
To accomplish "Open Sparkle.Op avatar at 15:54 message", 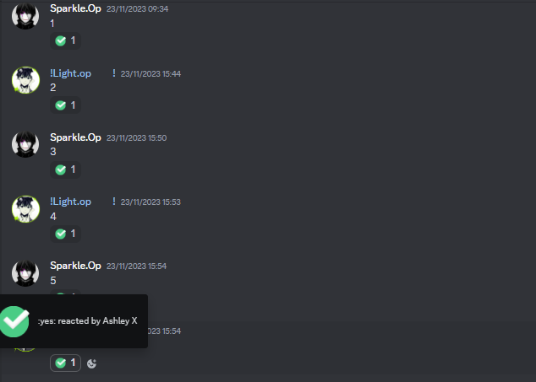I will (25, 273).
